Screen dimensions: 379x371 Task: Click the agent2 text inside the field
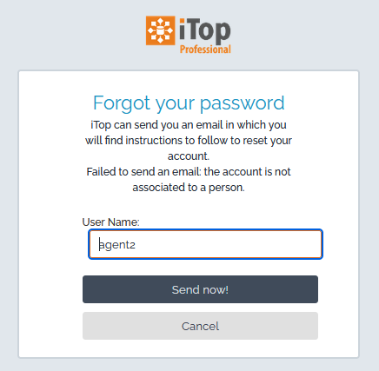click(117, 245)
